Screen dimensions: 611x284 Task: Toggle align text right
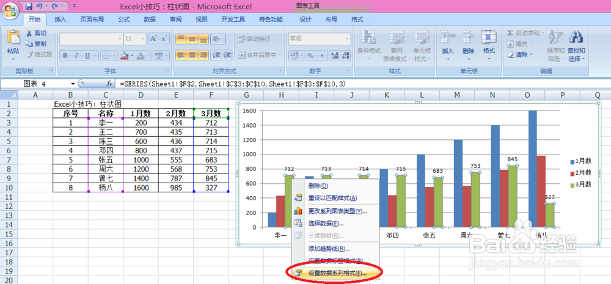click(203, 55)
